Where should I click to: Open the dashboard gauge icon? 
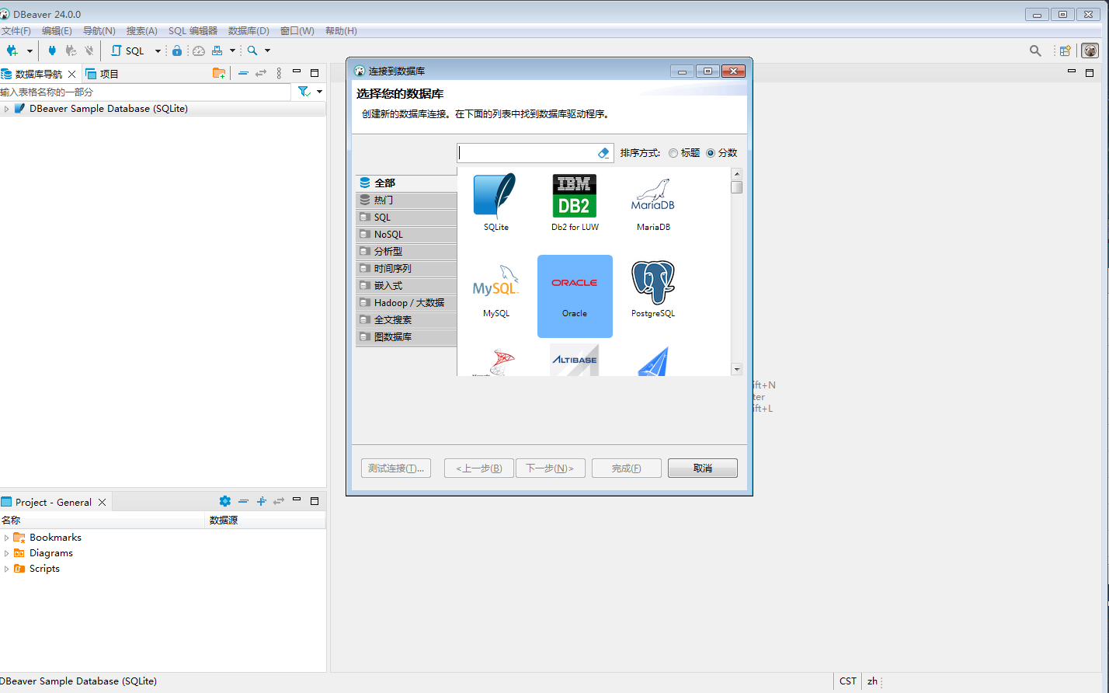click(x=199, y=50)
